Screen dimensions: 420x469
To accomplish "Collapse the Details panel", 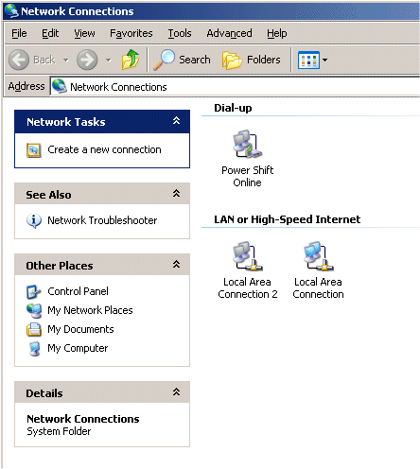I will click(x=176, y=391).
